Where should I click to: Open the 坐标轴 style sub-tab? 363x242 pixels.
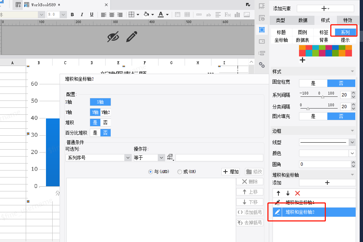(x=281, y=40)
